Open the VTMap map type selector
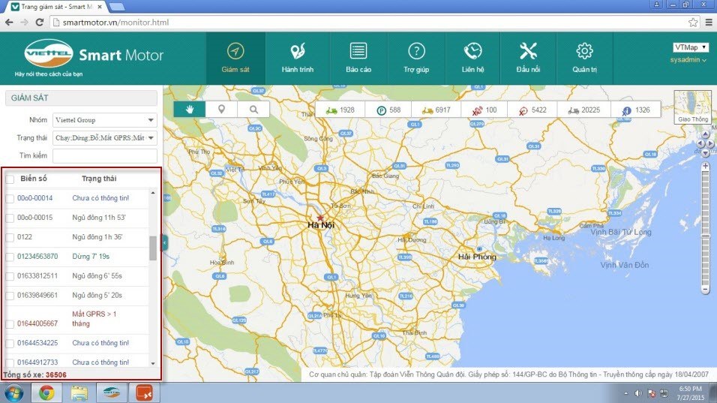The width and height of the screenshot is (717, 403). [x=690, y=47]
